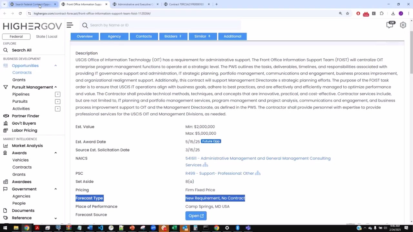
Task: Switch to the Contract 70RCSA21FR browser tab
Action: 186,4
